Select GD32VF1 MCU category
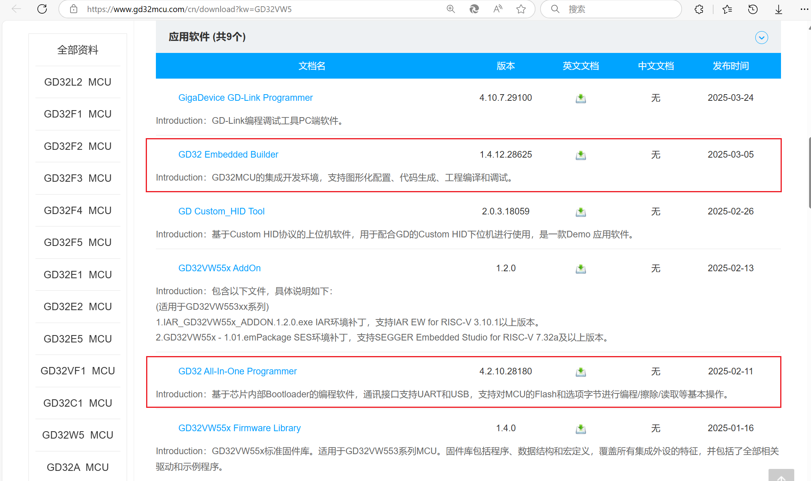 (78, 371)
